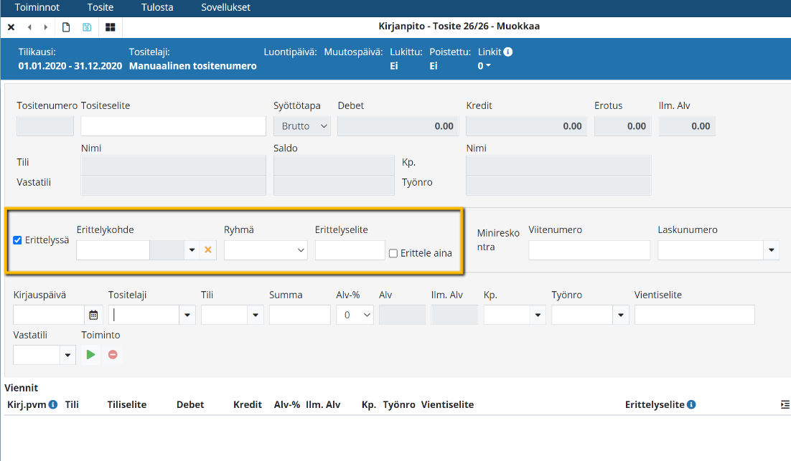Enable the Erittele aina checkbox
The width and height of the screenshot is (791, 461).
click(x=393, y=253)
